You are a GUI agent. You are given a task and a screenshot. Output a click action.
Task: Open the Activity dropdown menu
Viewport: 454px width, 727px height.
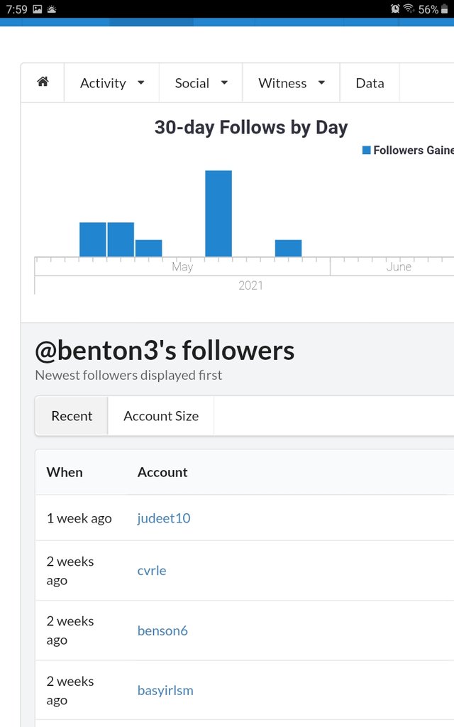click(112, 83)
